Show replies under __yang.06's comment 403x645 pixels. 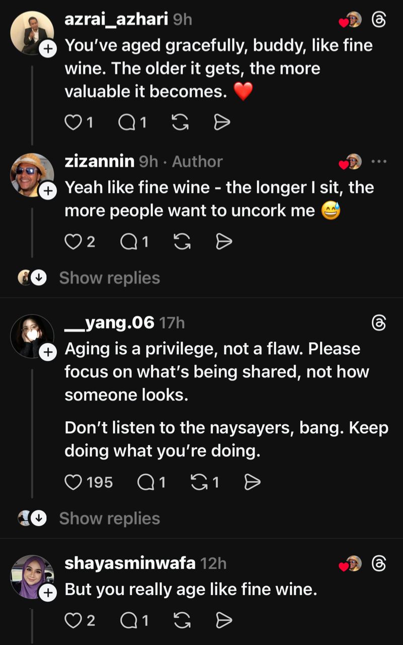[109, 518]
